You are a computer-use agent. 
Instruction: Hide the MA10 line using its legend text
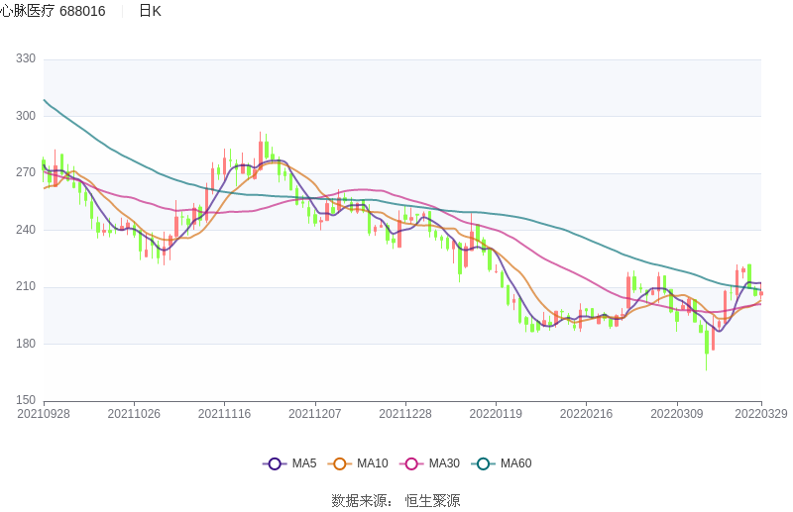(x=372, y=463)
